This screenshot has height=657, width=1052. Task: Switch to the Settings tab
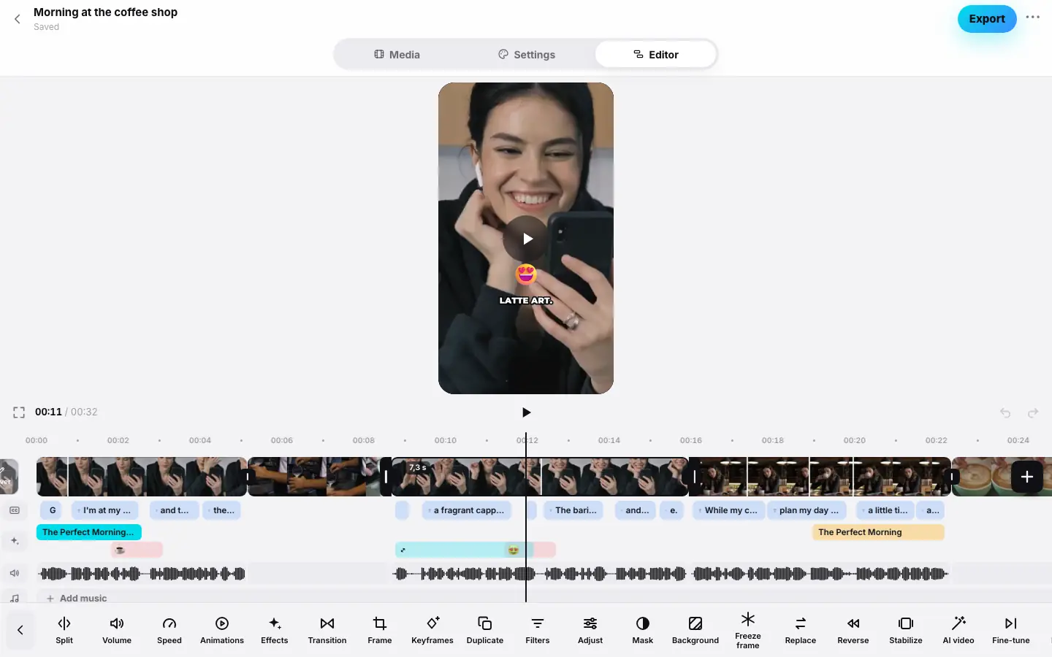coord(526,55)
